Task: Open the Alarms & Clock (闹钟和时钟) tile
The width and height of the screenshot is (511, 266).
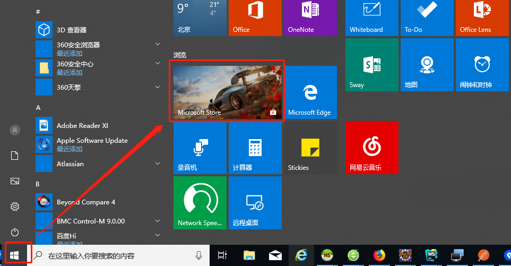Action: tap(482, 65)
